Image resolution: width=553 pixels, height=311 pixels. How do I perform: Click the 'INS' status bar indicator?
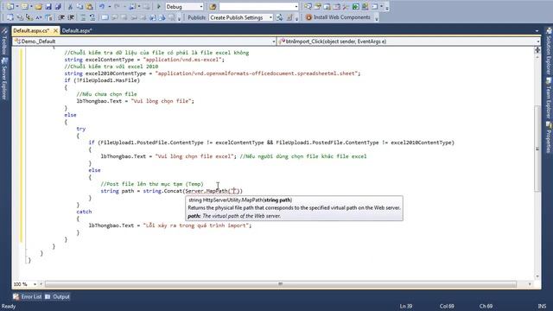(x=542, y=306)
